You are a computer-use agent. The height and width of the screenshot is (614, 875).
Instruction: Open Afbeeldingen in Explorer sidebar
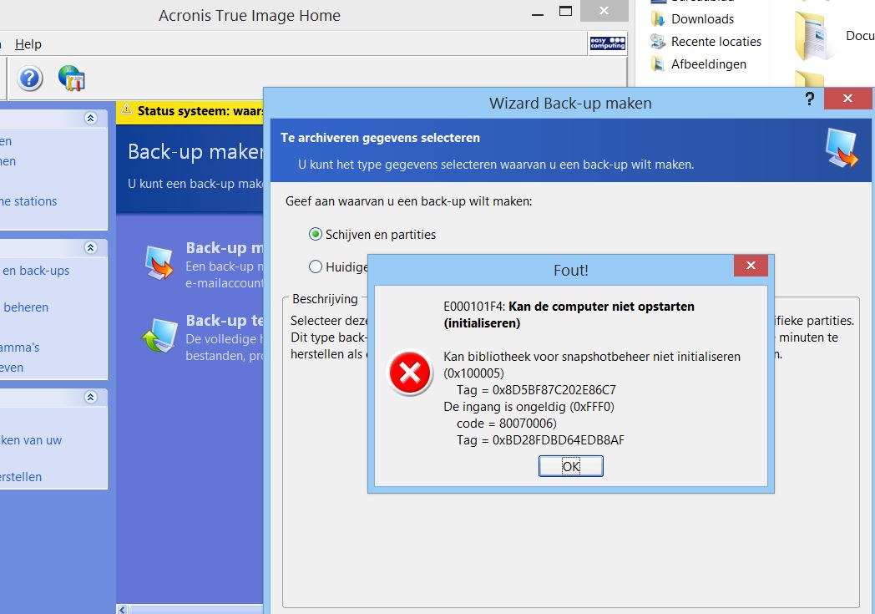[708, 64]
